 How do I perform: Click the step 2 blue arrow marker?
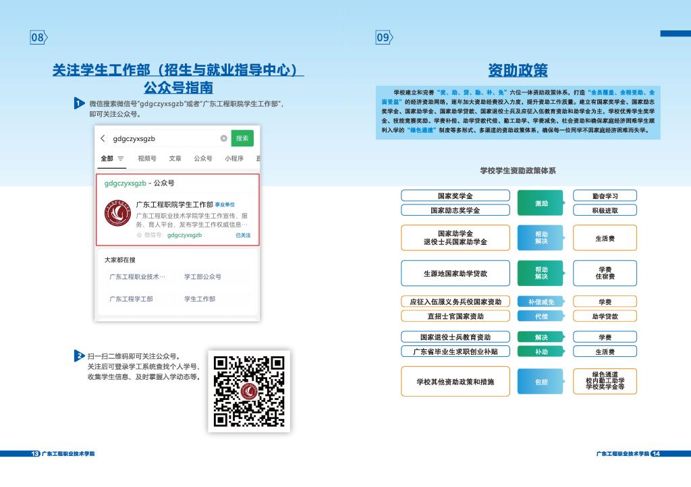coord(79,355)
